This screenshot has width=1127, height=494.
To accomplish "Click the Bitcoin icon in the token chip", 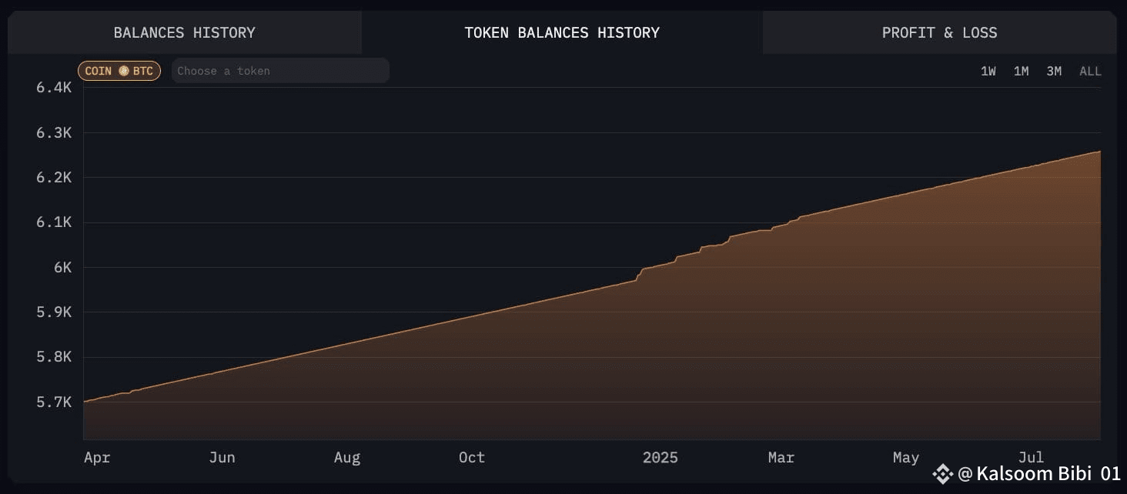I will (123, 71).
